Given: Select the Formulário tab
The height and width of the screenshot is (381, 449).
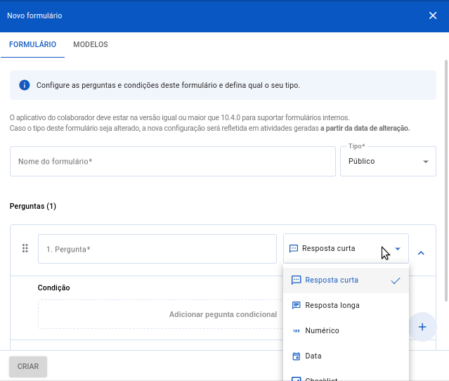Looking at the screenshot, I should pos(32,44).
